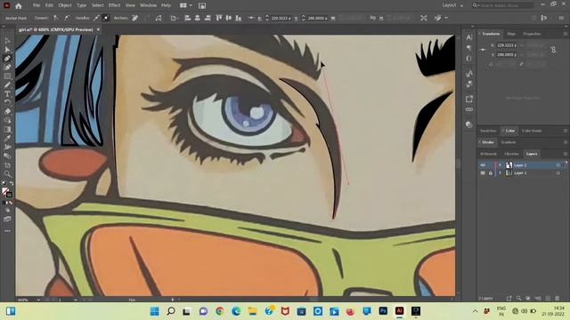Click the Search Adobe Stock field
This screenshot has width=570, height=320.
(x=503, y=5)
